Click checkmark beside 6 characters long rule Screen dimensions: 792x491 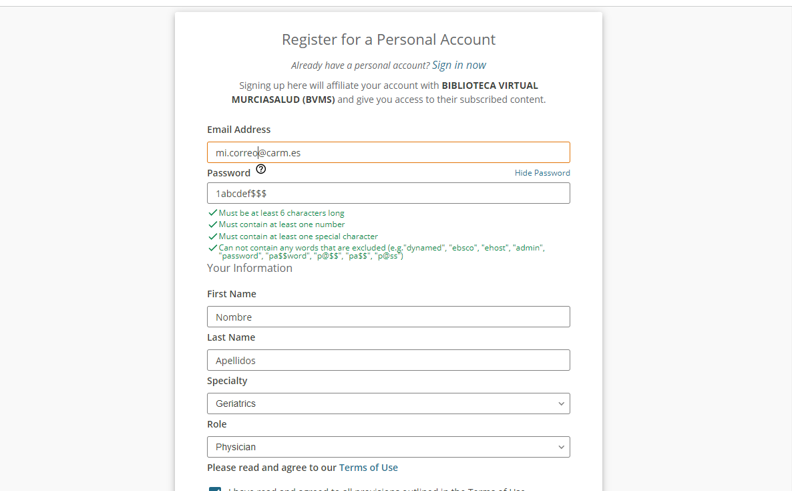[x=213, y=213]
